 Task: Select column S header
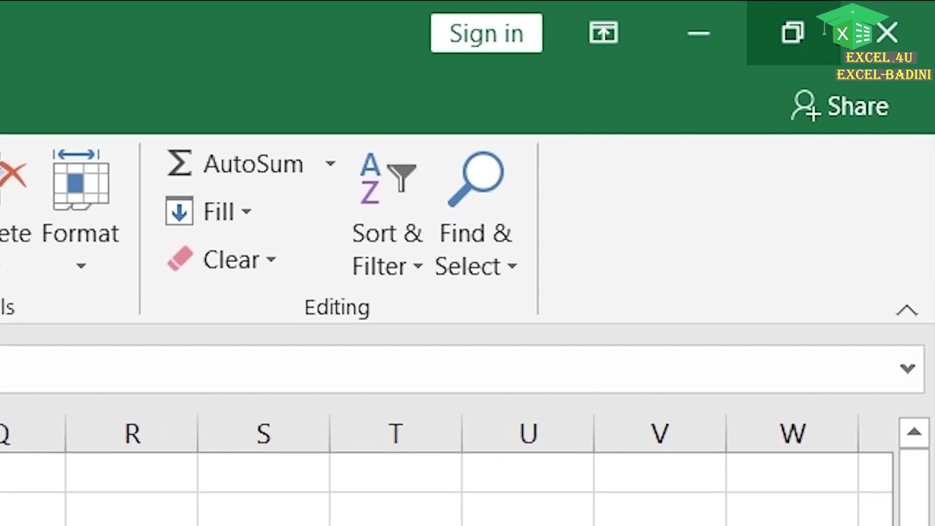(264, 434)
